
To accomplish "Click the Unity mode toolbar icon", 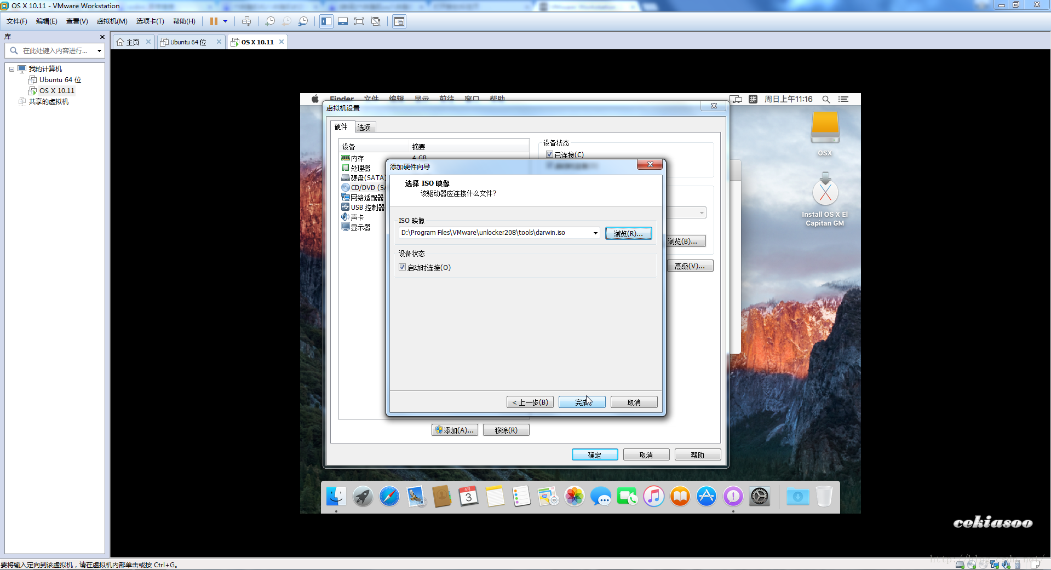I will point(376,21).
